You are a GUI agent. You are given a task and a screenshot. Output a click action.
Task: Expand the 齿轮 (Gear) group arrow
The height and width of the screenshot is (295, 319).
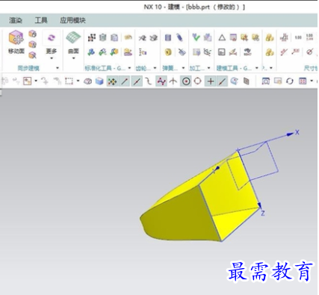coord(155,68)
